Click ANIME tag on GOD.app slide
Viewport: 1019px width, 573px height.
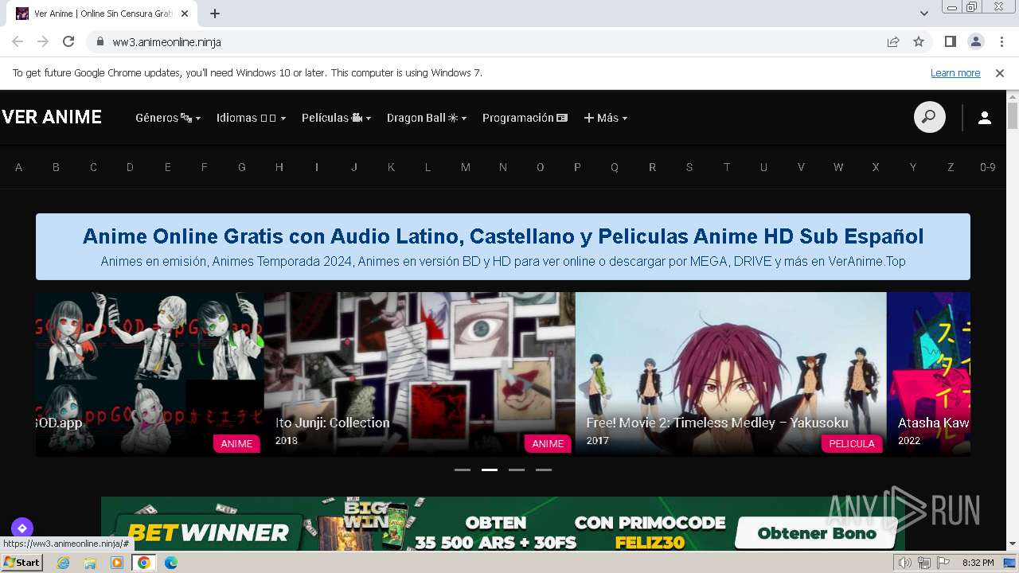pos(236,444)
